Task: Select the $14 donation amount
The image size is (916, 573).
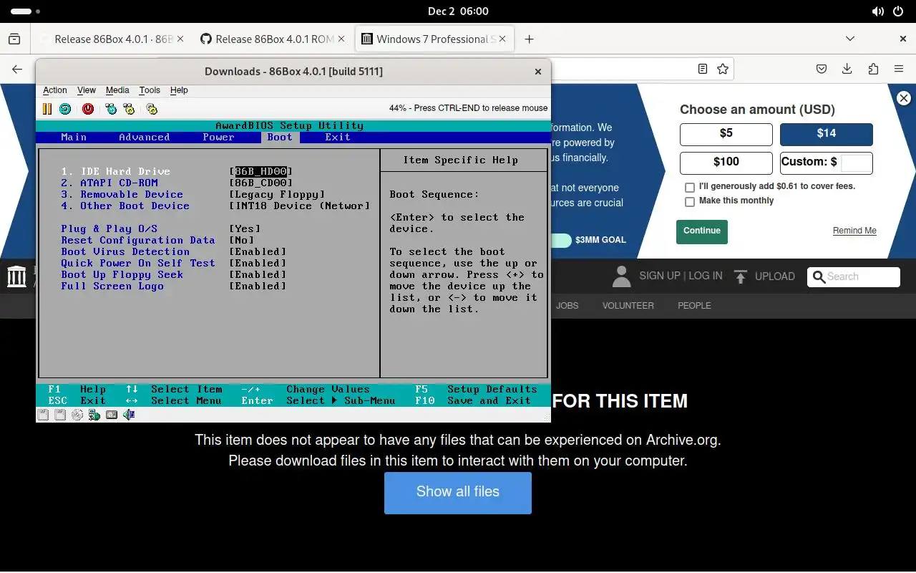Action: tap(827, 134)
